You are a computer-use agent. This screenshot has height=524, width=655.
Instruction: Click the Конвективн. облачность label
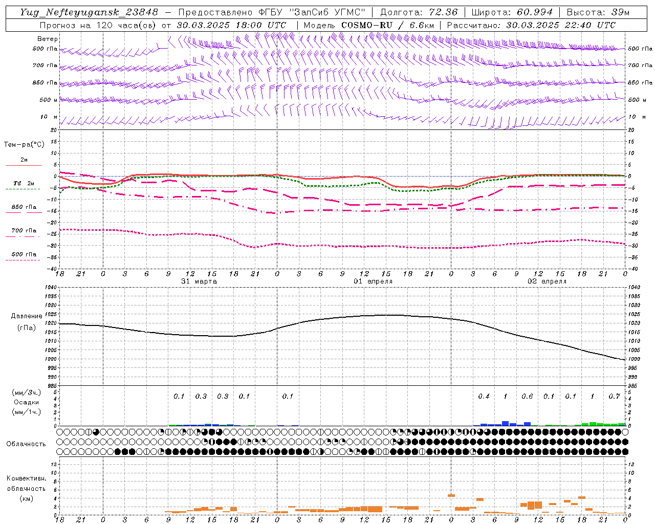[26, 484]
